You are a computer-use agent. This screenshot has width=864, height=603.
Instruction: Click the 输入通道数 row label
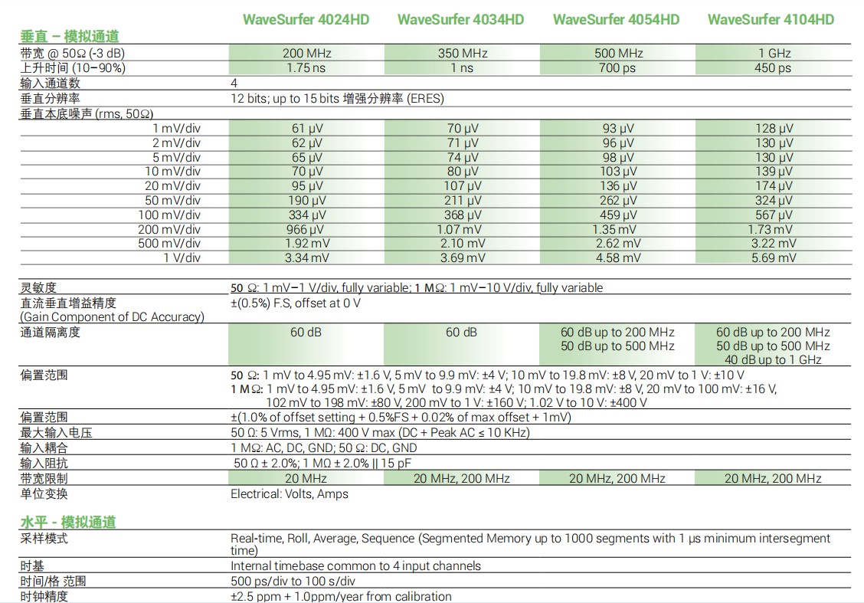tap(50, 84)
